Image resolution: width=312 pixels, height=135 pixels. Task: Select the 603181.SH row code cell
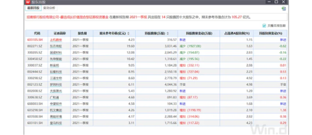pyautogui.click(x=37, y=123)
